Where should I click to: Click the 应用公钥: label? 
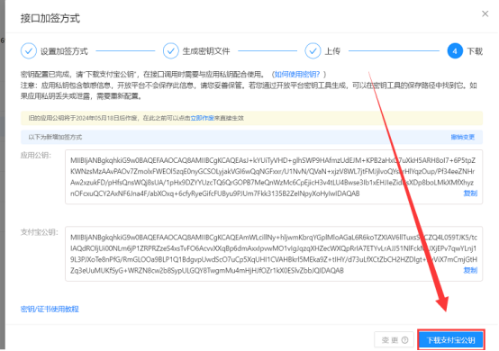coord(36,156)
